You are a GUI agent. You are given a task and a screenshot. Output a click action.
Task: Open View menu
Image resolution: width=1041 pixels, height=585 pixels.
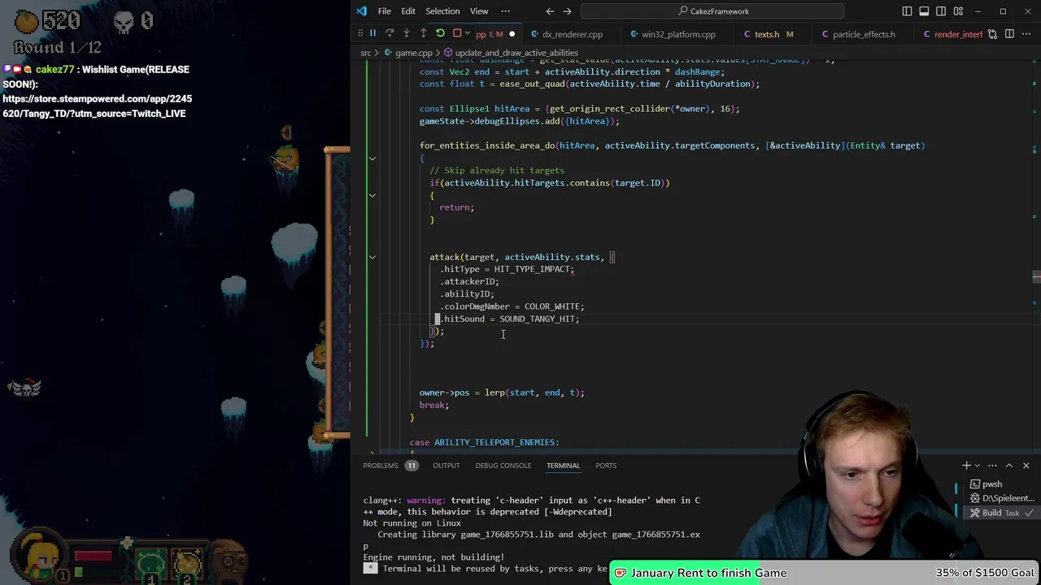coord(479,11)
